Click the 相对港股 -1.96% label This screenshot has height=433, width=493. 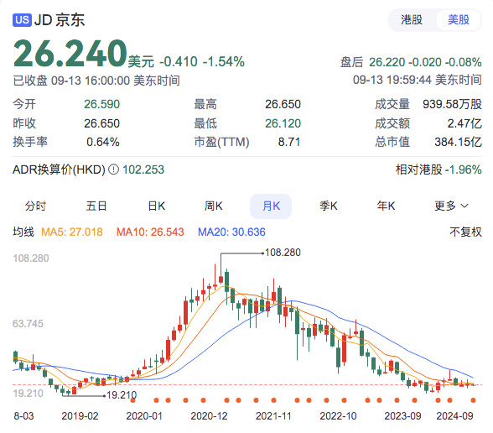click(439, 170)
